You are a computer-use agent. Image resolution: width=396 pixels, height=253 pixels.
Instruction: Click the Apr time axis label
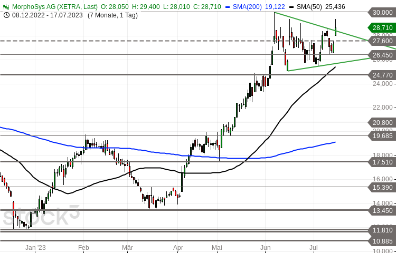click(178, 247)
